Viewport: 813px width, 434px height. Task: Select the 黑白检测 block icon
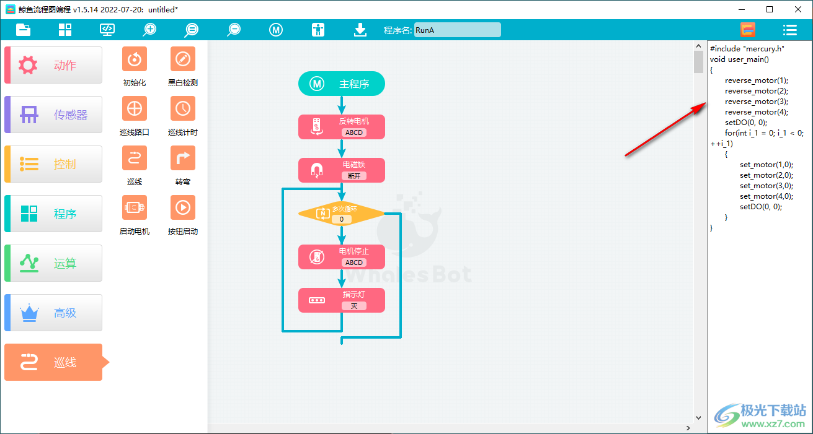click(x=182, y=59)
